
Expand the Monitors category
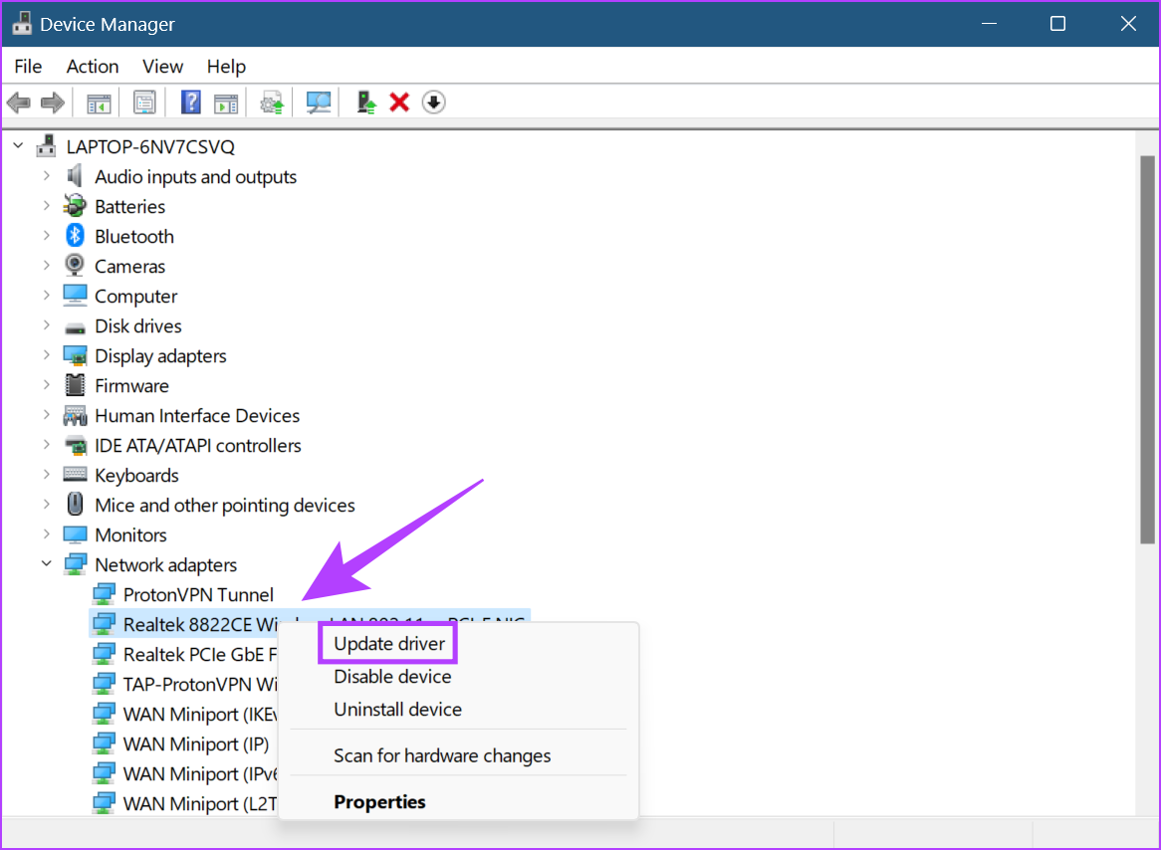tap(47, 533)
